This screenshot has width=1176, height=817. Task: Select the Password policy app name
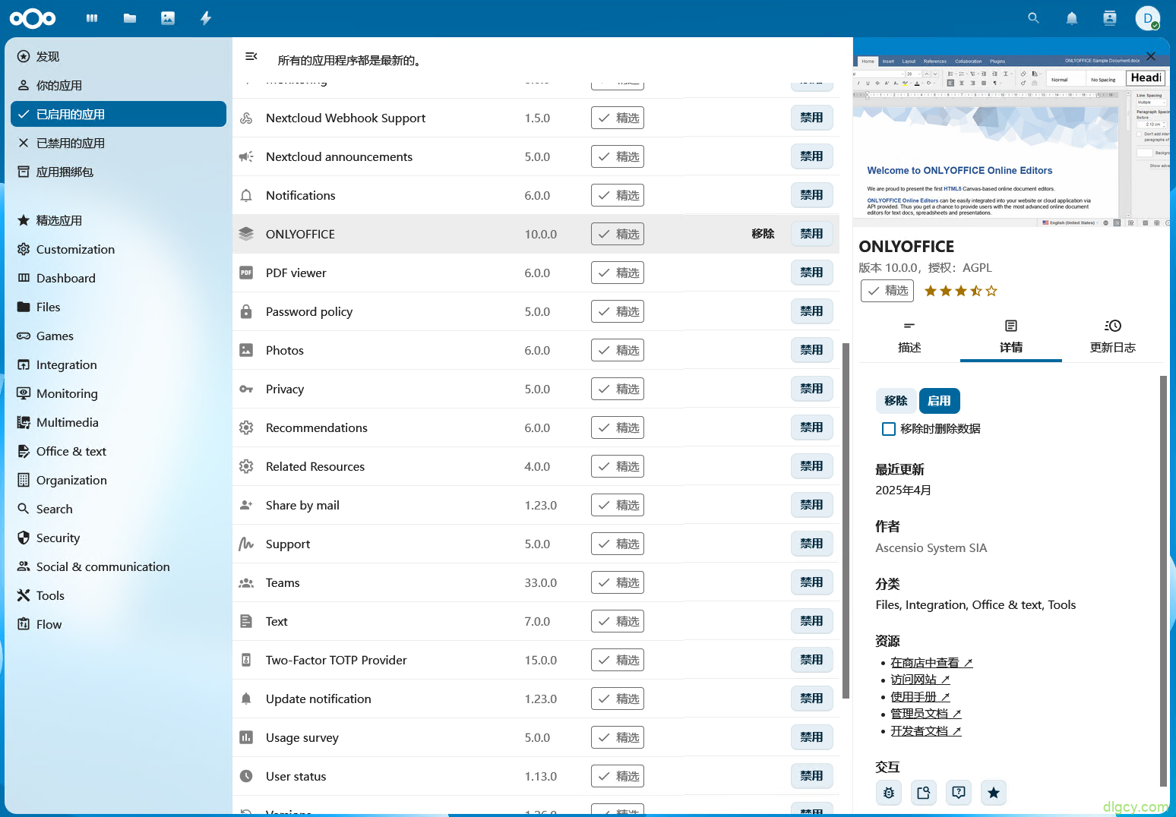tap(309, 311)
